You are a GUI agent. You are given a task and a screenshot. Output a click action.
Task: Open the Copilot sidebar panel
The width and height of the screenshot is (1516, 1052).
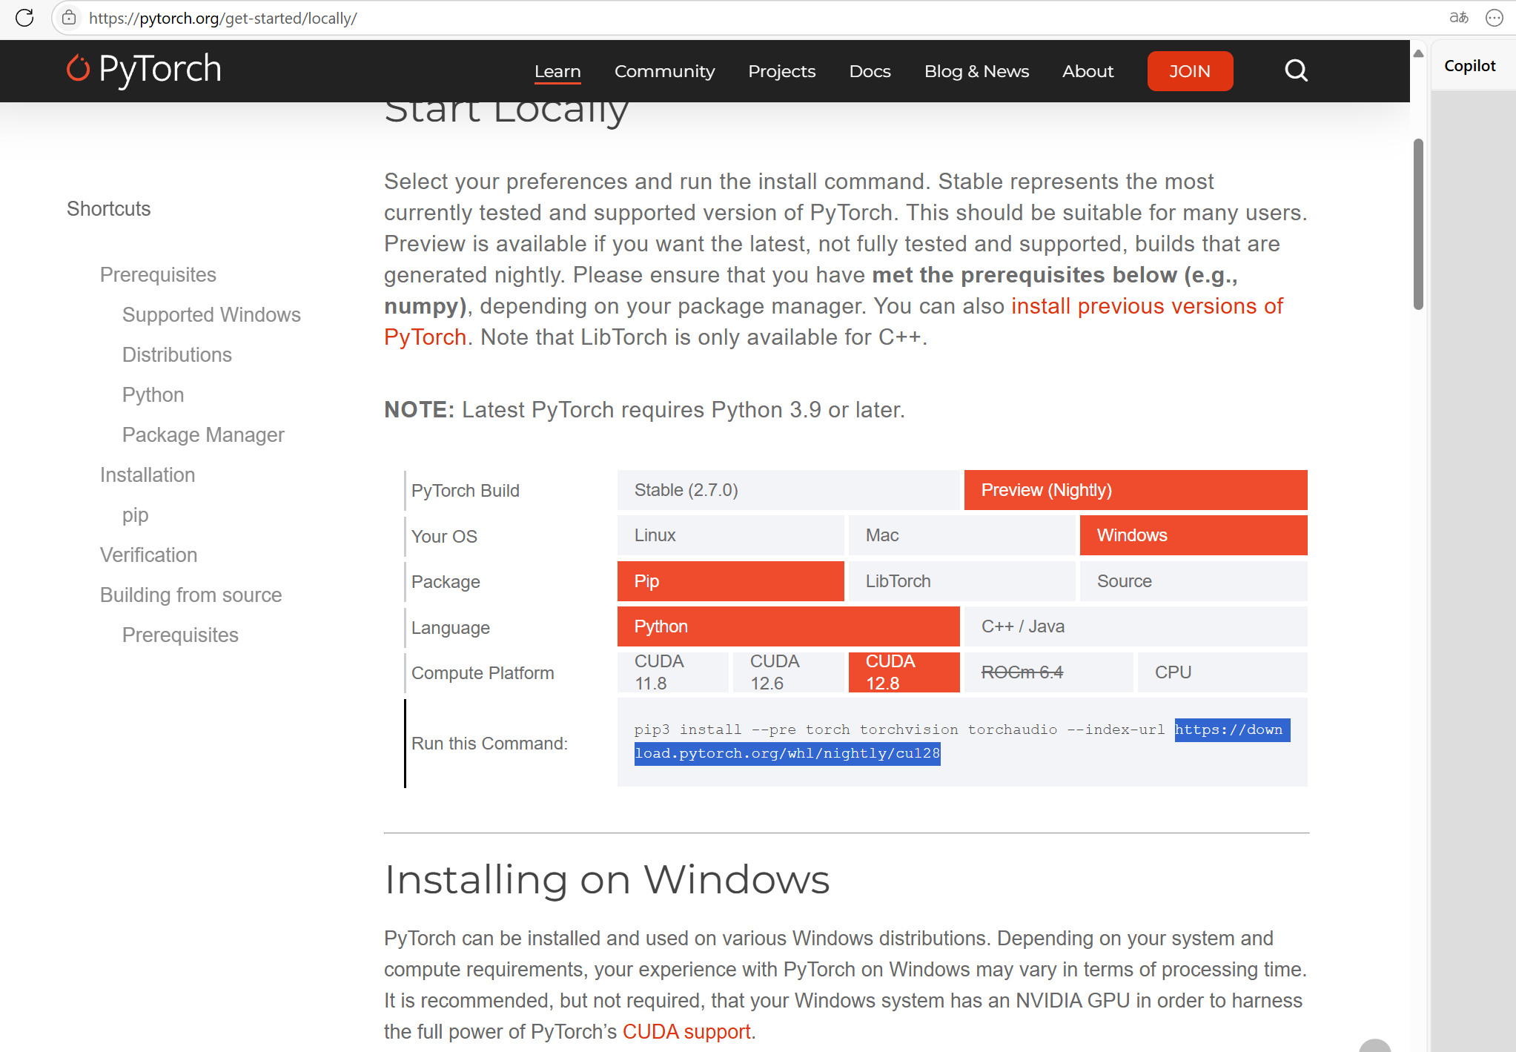pyautogui.click(x=1469, y=66)
